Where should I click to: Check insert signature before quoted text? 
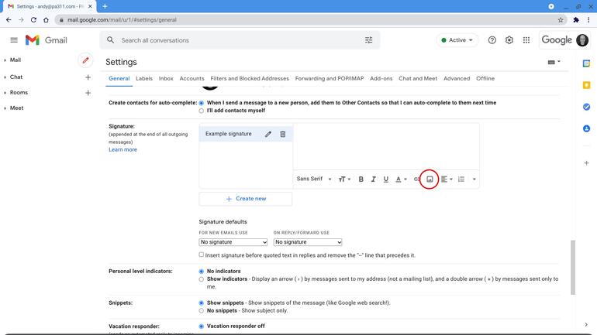[202, 255]
